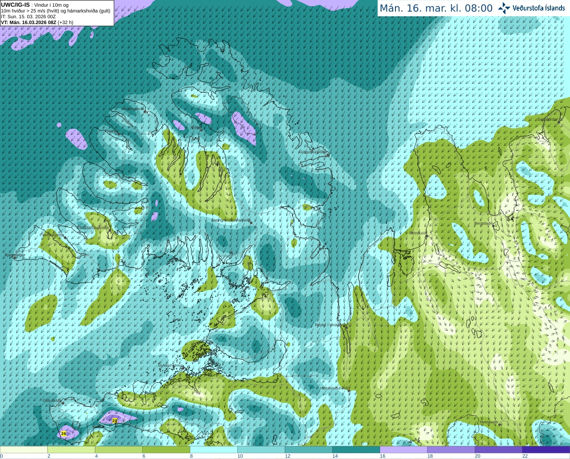Select the 0–2 m/s palest legend swatch

(24, 450)
